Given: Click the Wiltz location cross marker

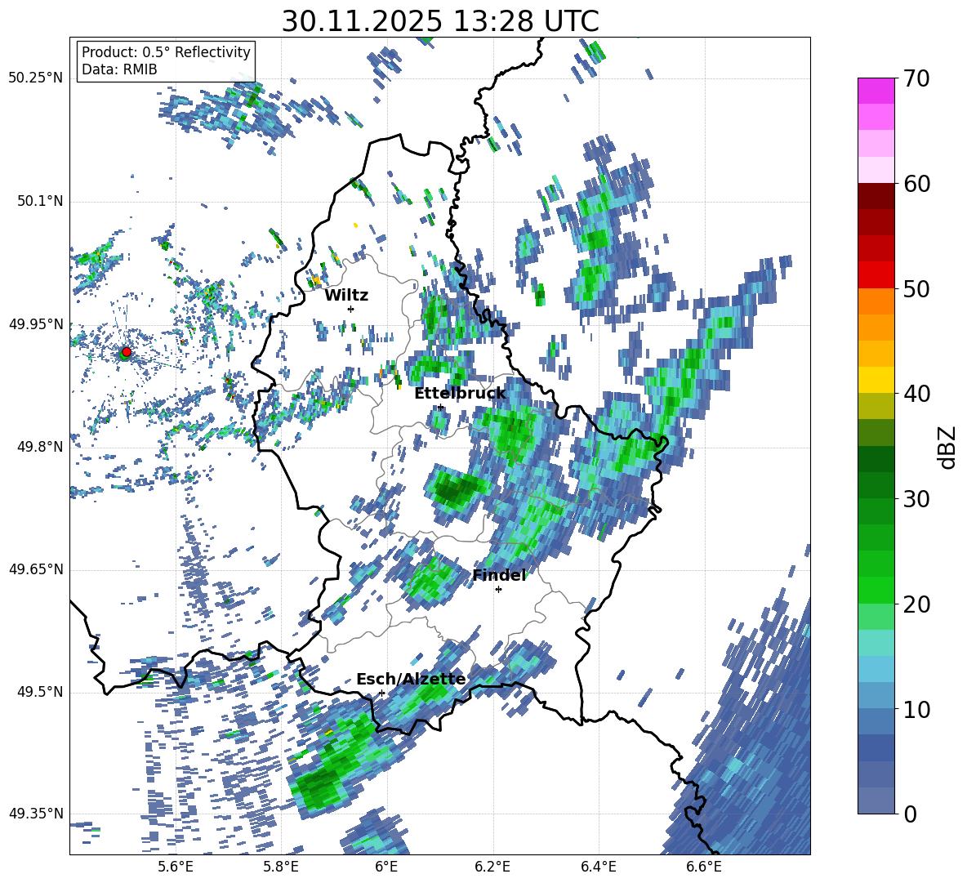Looking at the screenshot, I should [351, 309].
